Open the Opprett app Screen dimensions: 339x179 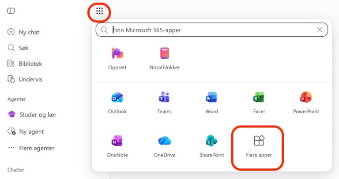[117, 59]
